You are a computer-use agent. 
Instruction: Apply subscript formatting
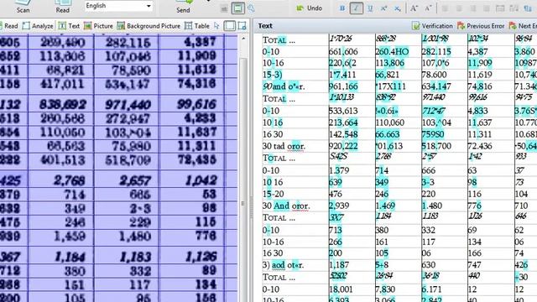[x=397, y=8]
